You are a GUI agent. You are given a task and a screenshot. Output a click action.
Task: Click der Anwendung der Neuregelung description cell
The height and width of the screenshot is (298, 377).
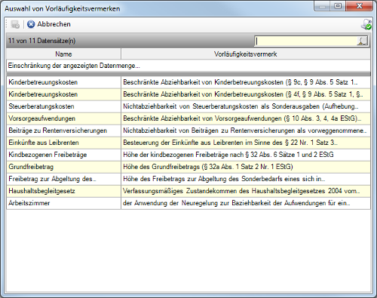246,203
